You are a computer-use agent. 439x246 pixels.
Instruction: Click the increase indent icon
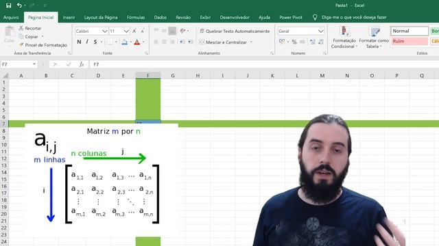[x=190, y=42]
